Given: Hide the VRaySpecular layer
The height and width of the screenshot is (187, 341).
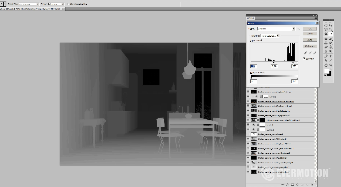Looking at the screenshot, I should (x=248, y=115).
